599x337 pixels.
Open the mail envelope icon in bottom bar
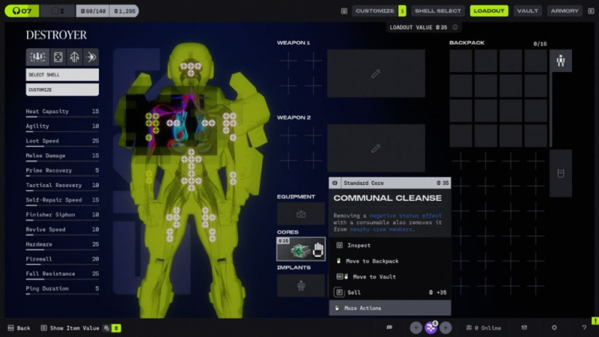(x=524, y=327)
